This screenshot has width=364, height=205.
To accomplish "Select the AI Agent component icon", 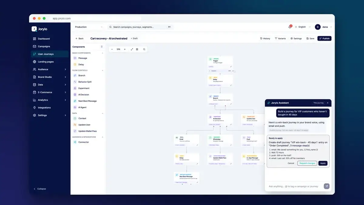I will point(75,107).
